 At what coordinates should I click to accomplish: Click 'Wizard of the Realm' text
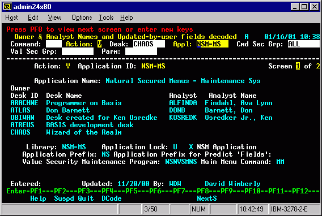(x=84, y=132)
